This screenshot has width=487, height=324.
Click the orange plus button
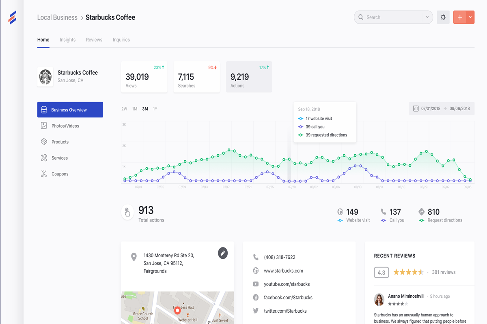pyautogui.click(x=460, y=17)
